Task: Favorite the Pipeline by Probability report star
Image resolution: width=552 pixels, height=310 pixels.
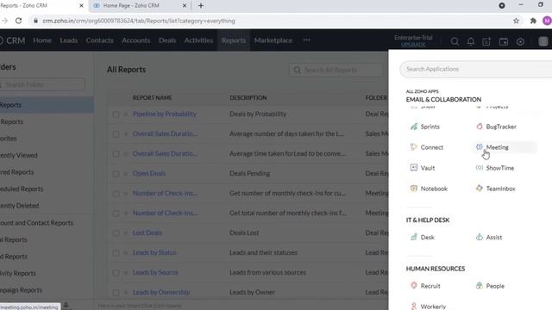Action: click(126, 115)
